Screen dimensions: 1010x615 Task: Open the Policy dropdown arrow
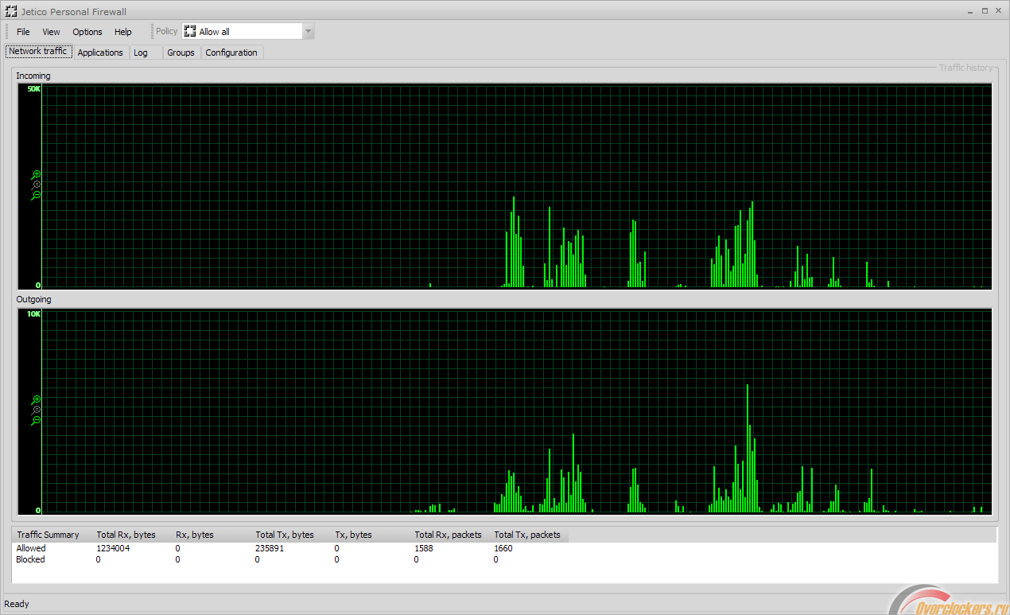(309, 32)
